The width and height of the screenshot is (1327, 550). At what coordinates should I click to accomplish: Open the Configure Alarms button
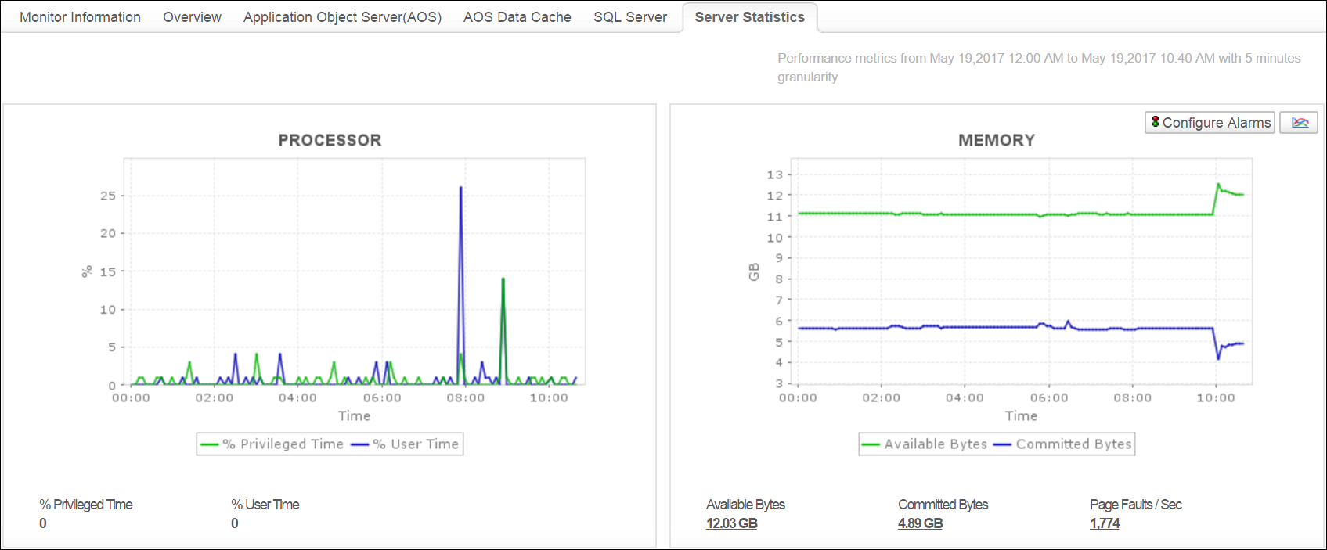click(1210, 123)
